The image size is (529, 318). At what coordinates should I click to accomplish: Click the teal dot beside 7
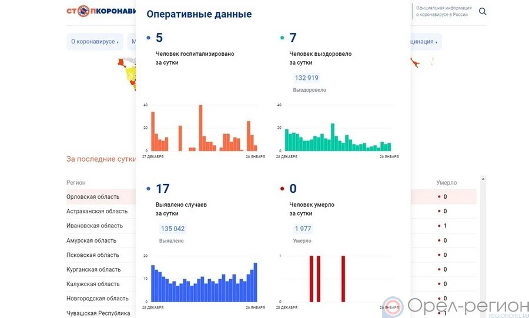tap(283, 39)
